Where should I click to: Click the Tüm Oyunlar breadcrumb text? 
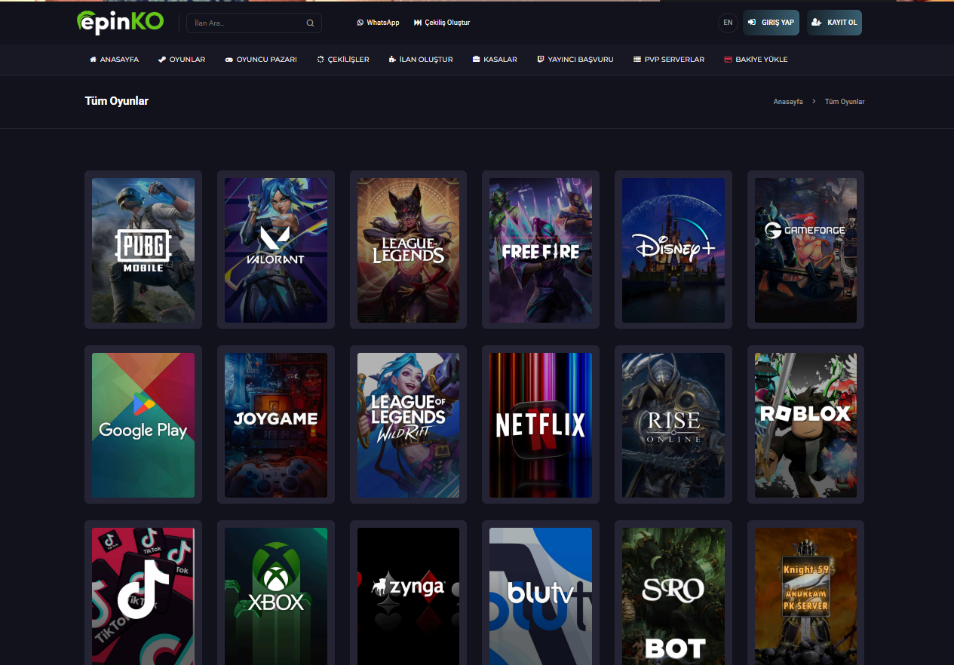(845, 101)
